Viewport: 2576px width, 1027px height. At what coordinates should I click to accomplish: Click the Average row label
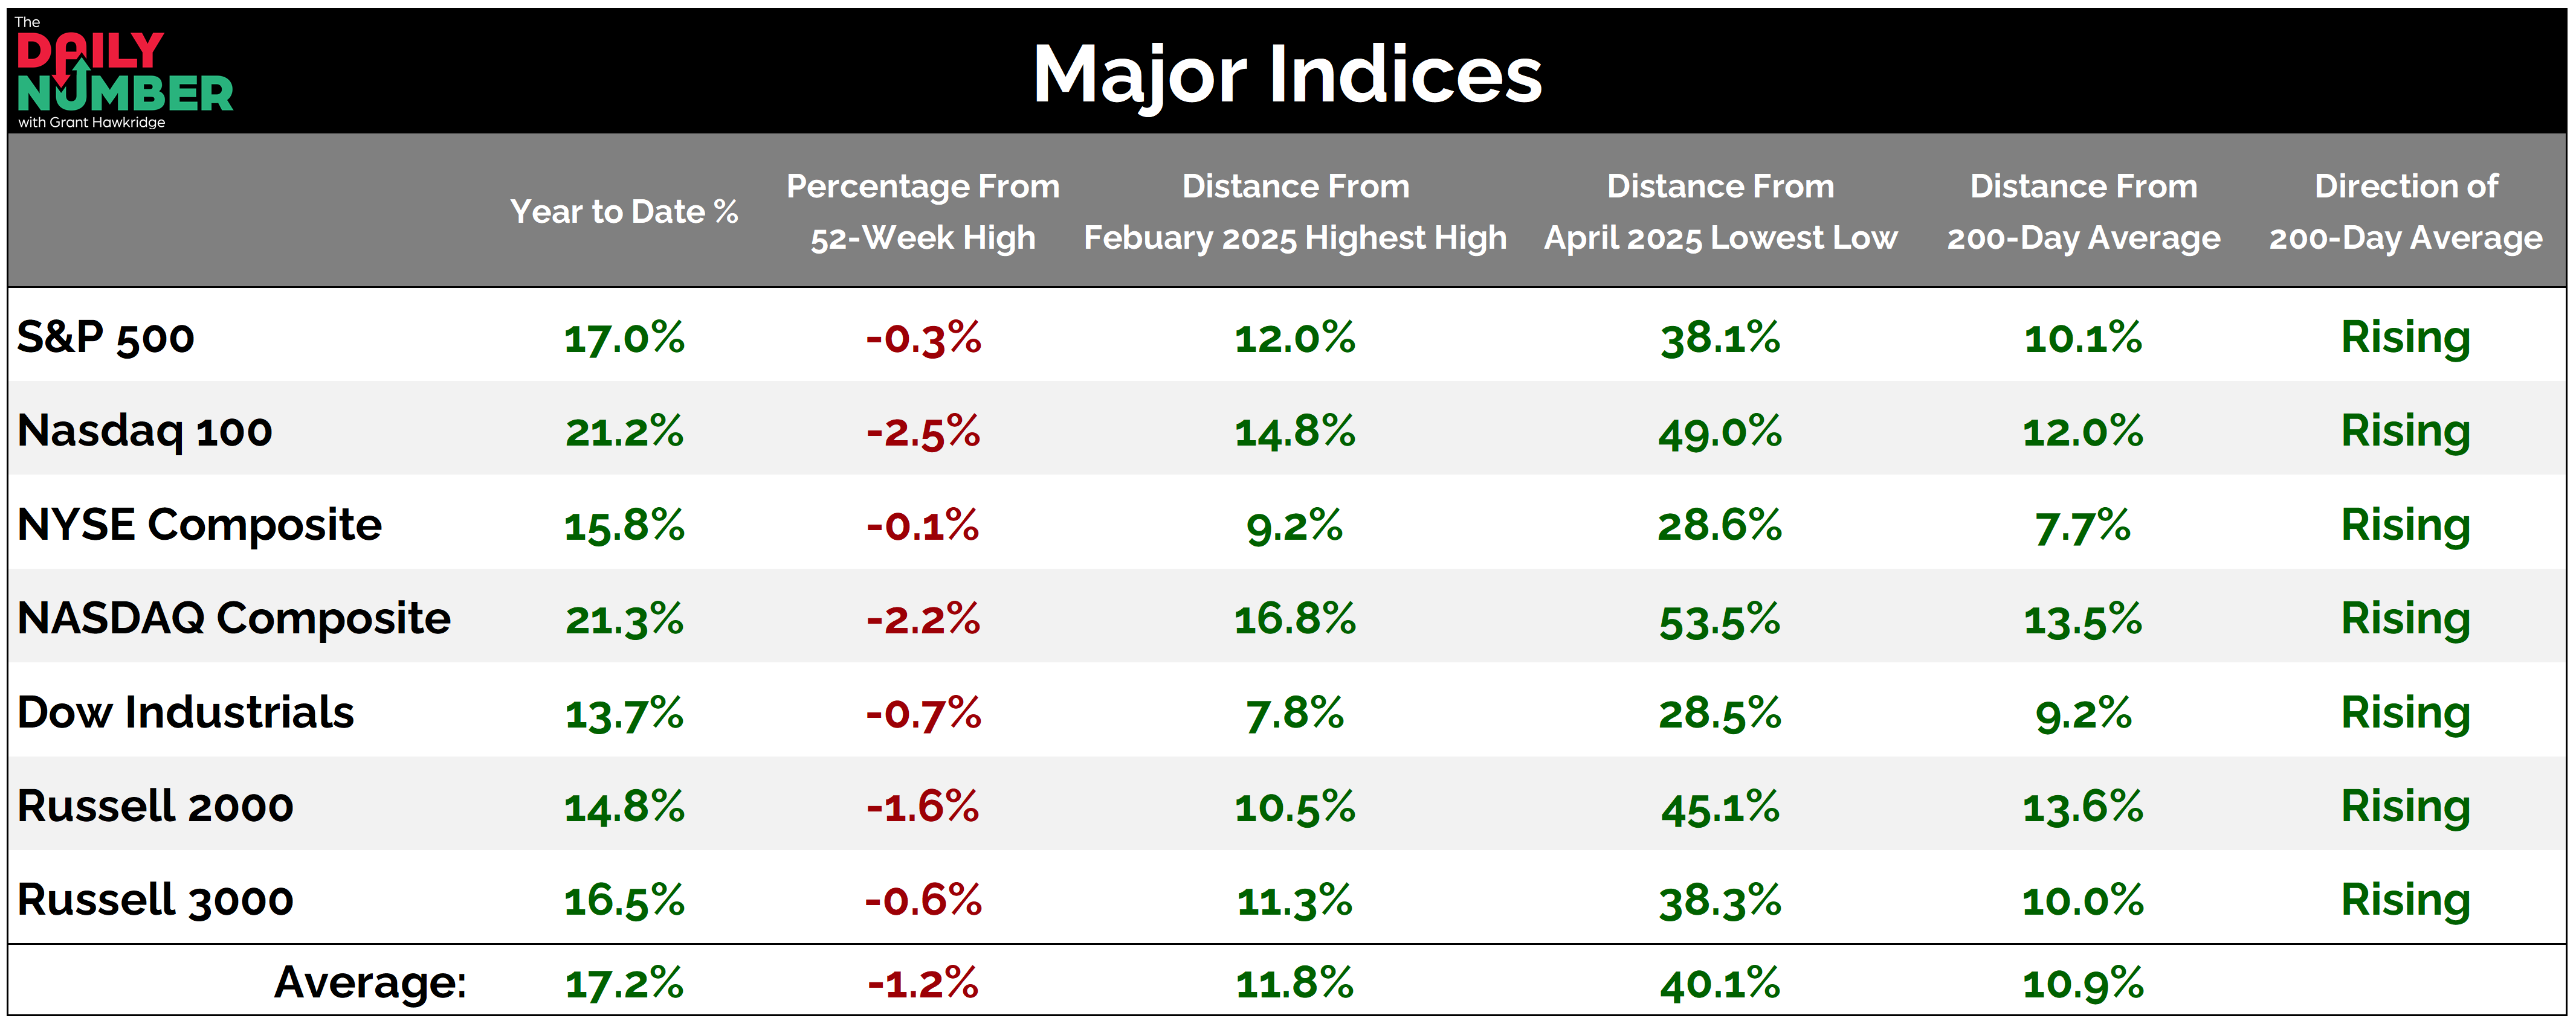click(370, 983)
